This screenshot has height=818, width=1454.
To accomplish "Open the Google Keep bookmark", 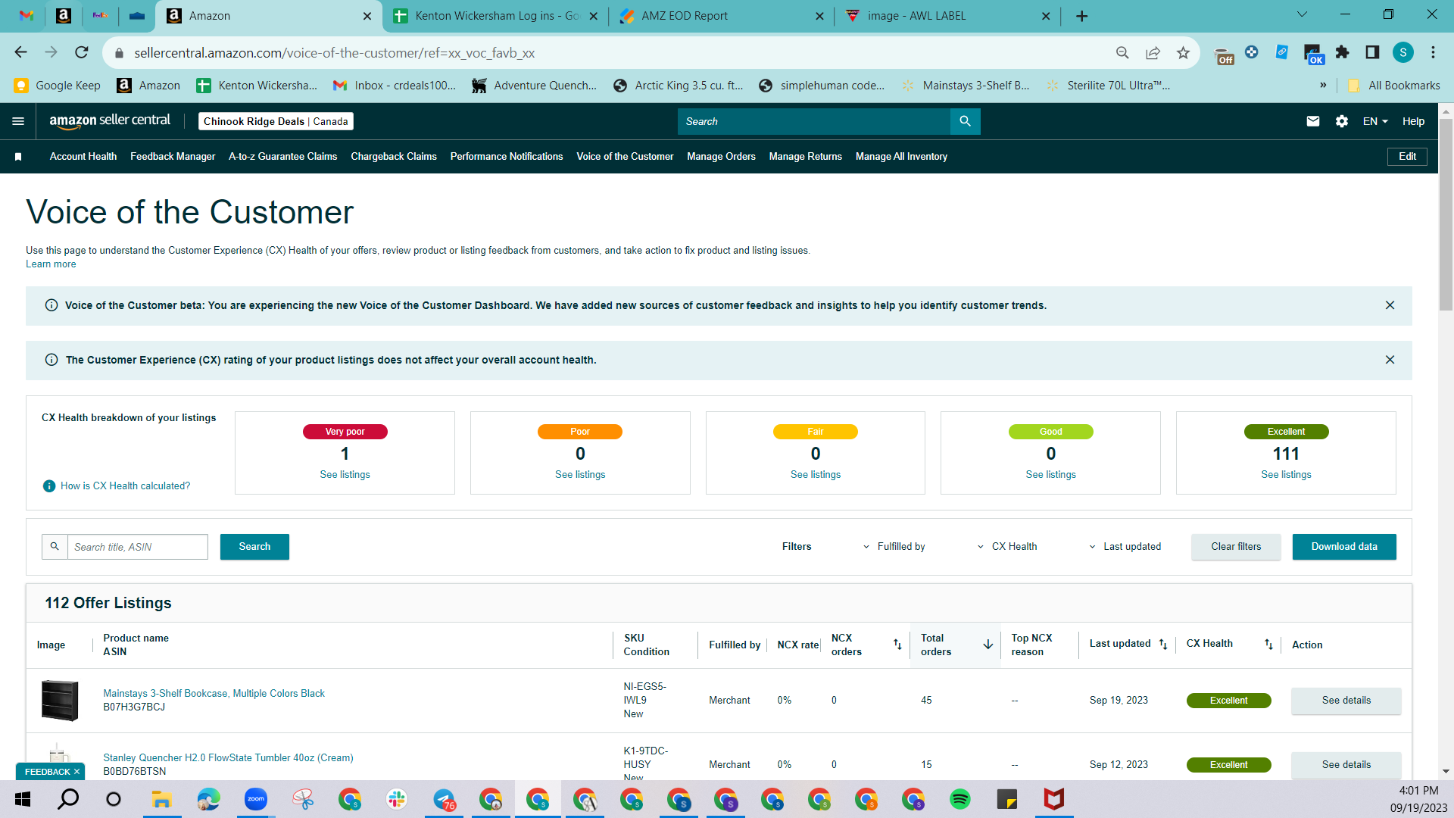I will (58, 86).
